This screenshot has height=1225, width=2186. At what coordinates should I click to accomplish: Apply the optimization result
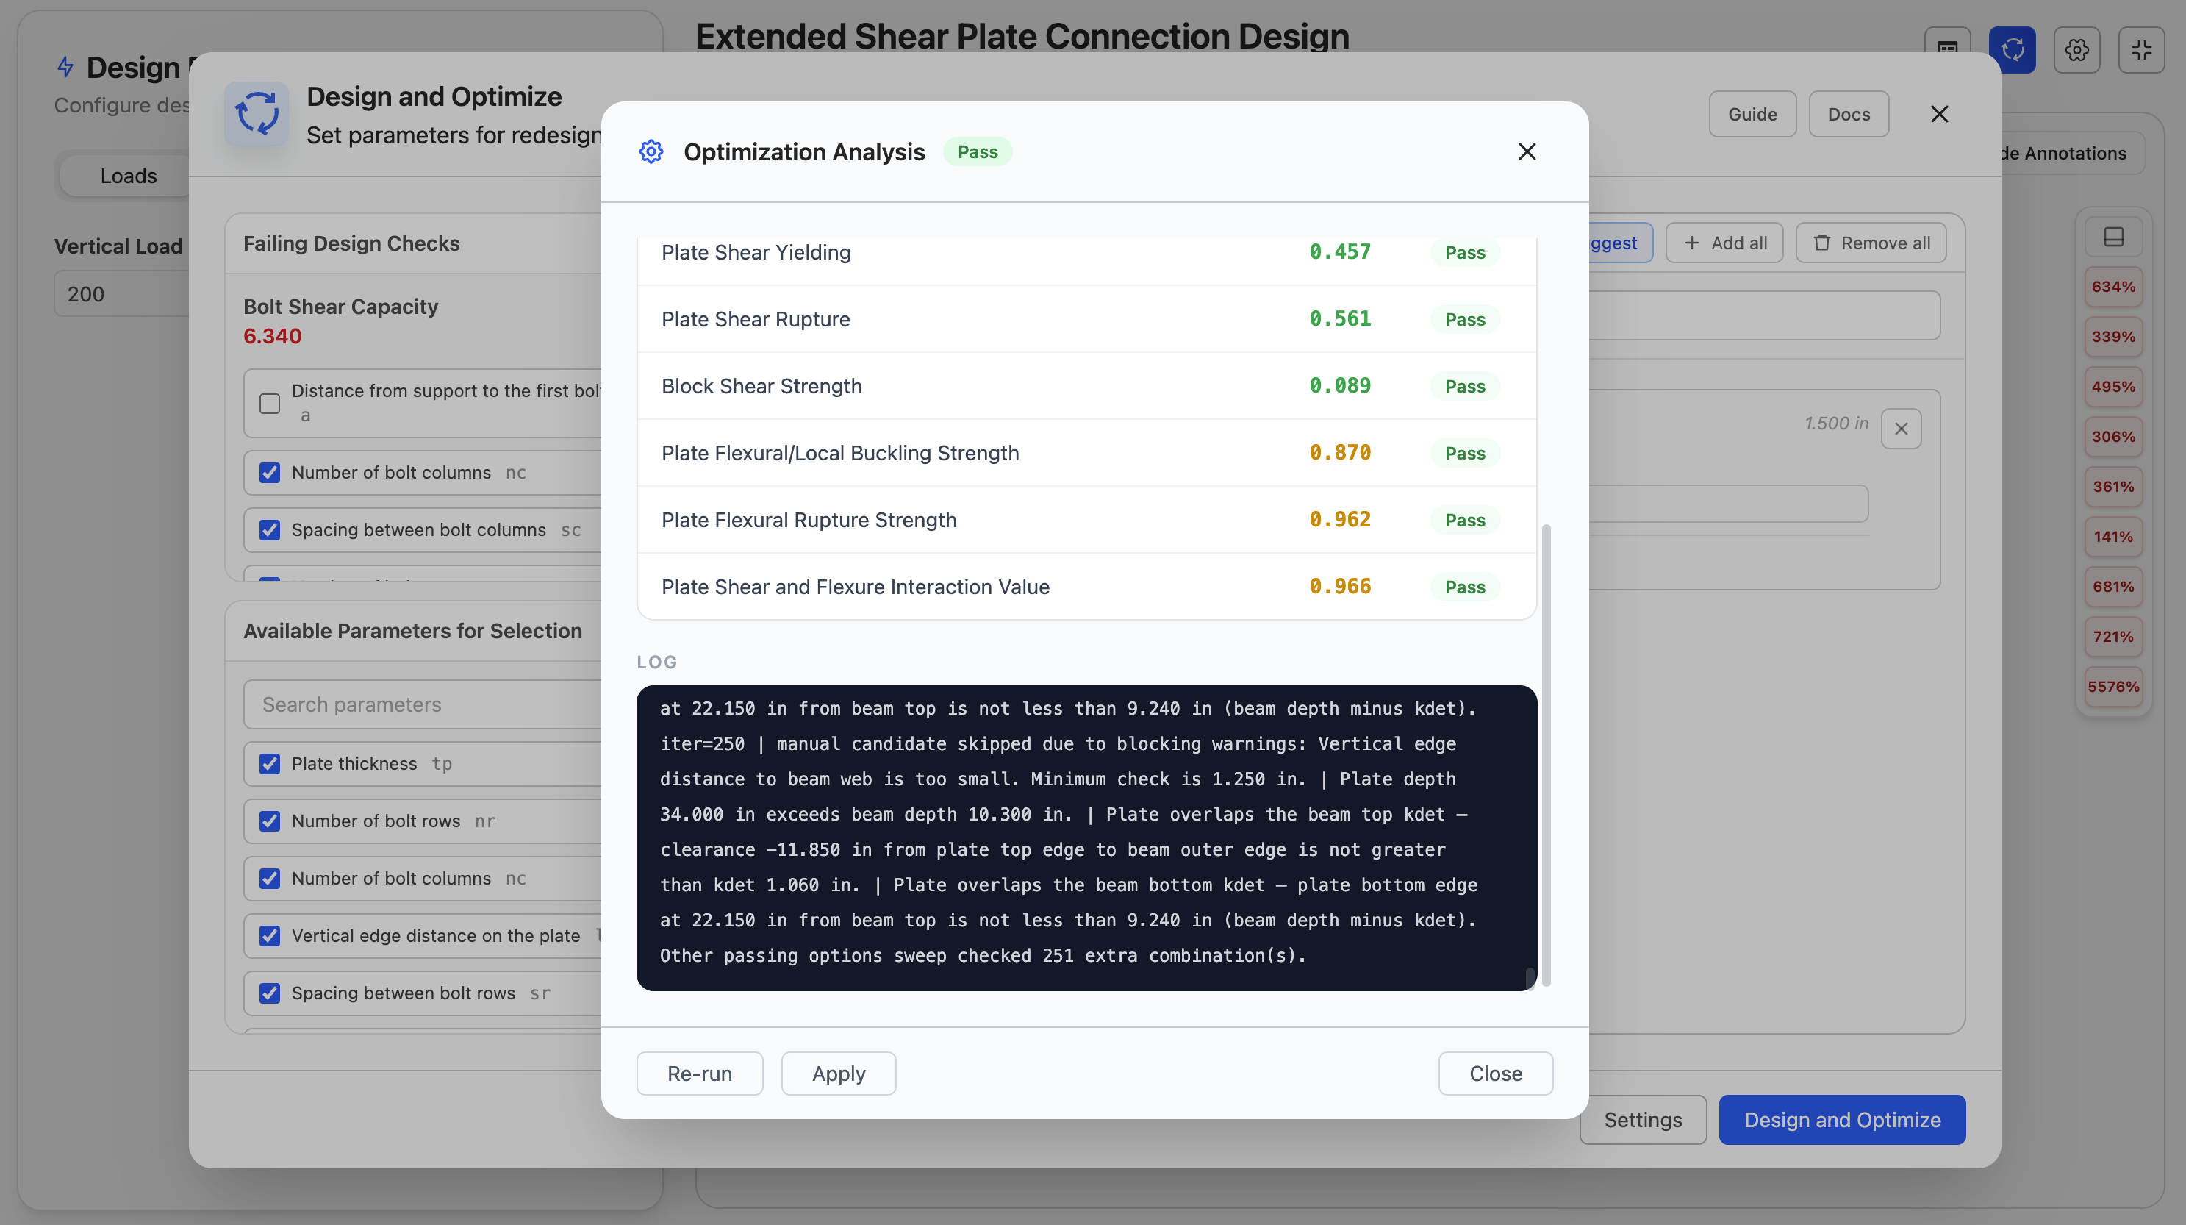click(x=839, y=1073)
